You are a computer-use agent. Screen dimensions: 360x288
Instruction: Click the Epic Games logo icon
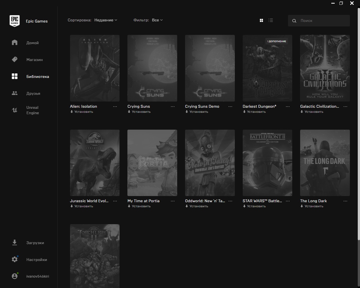click(x=15, y=21)
